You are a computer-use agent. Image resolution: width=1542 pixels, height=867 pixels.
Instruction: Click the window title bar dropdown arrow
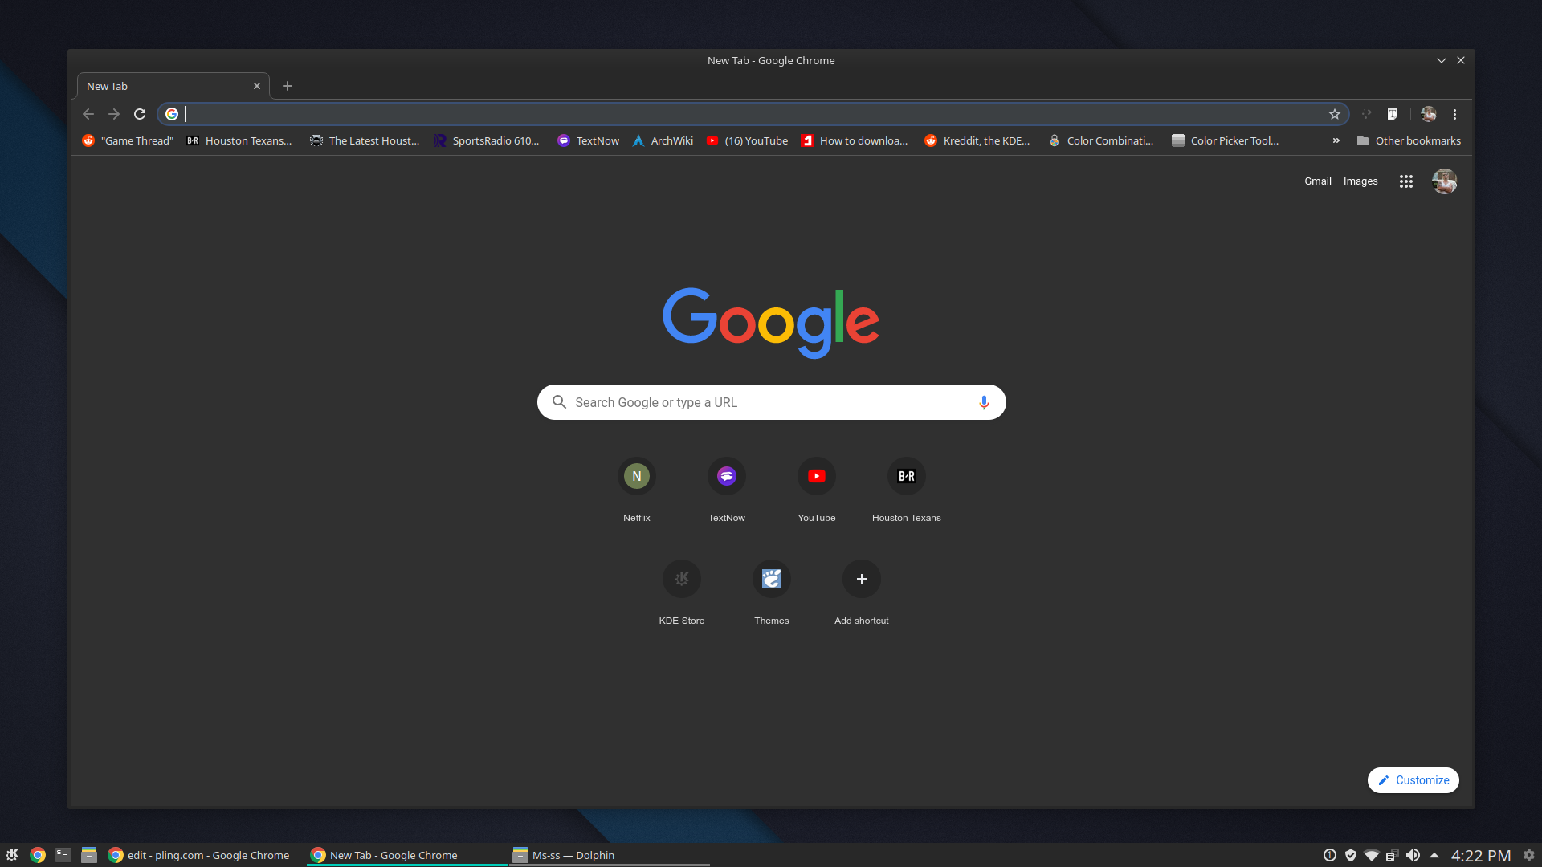[1442, 60]
